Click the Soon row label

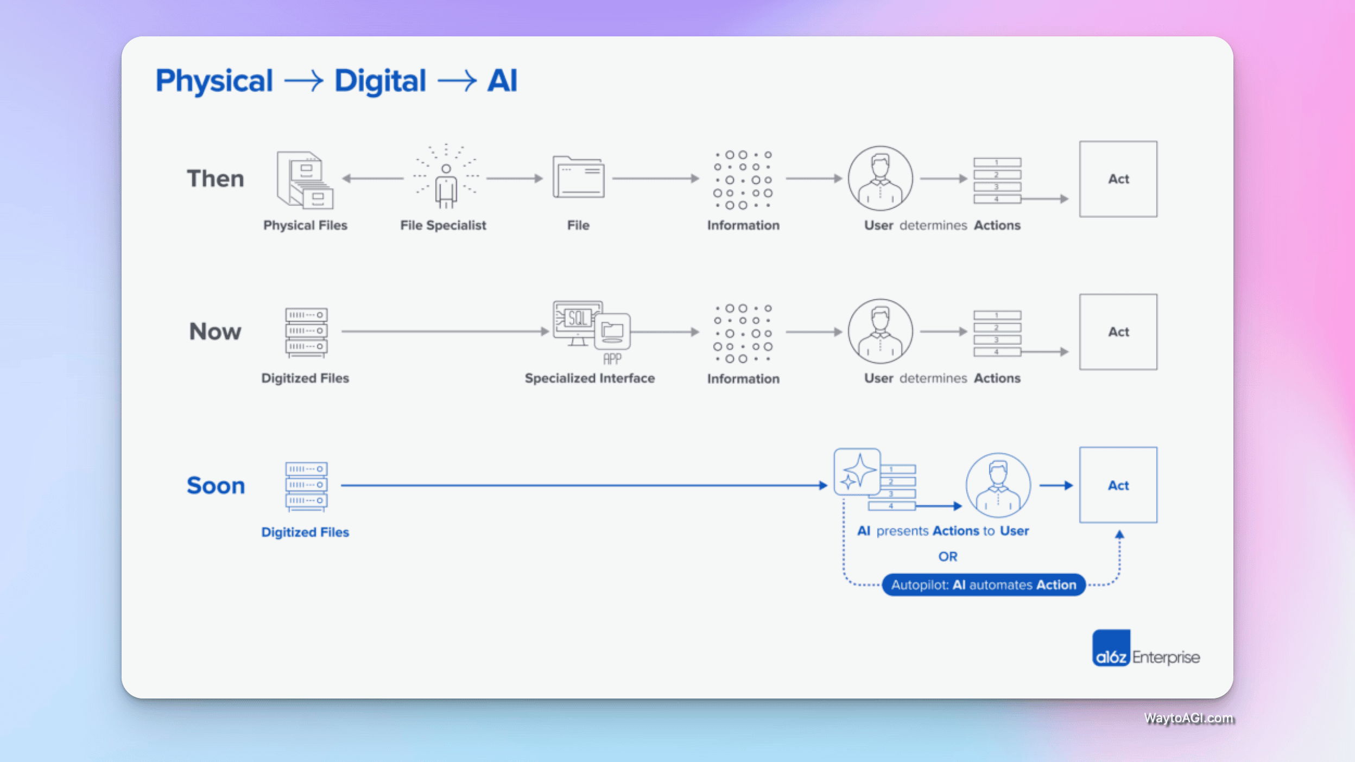coord(216,485)
